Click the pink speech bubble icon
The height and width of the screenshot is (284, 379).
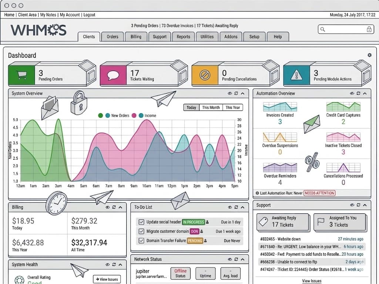113,75
